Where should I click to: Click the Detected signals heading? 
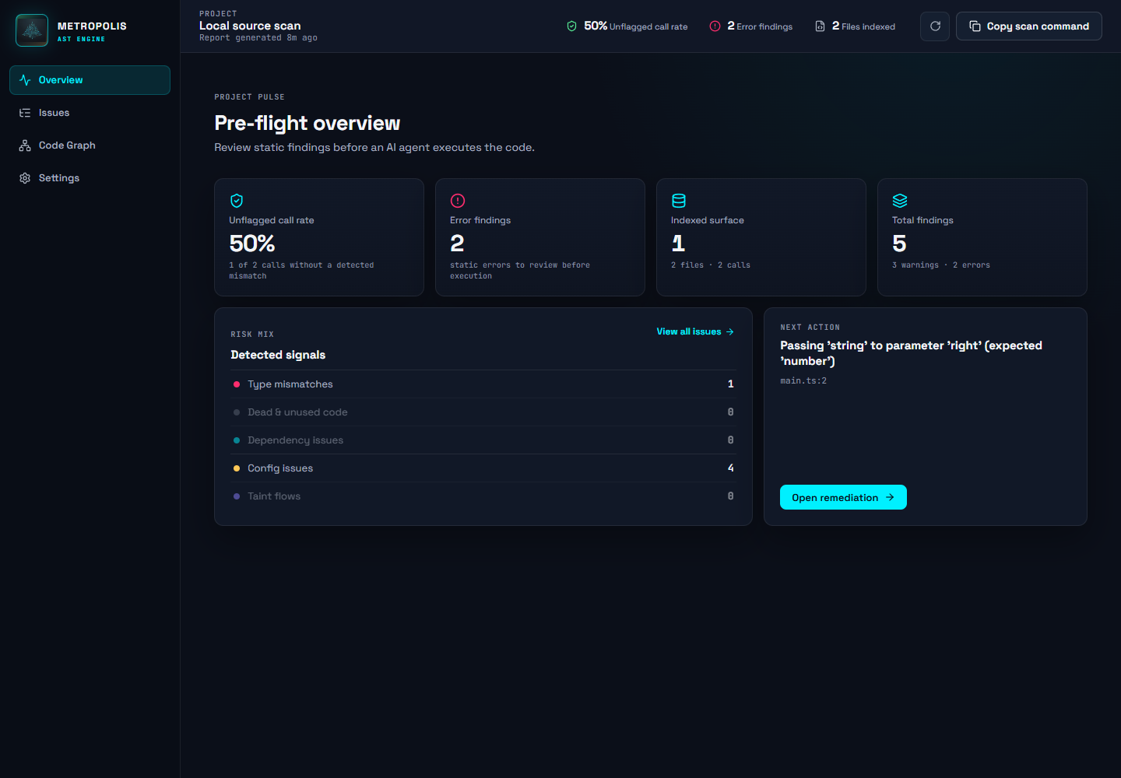pyautogui.click(x=278, y=355)
